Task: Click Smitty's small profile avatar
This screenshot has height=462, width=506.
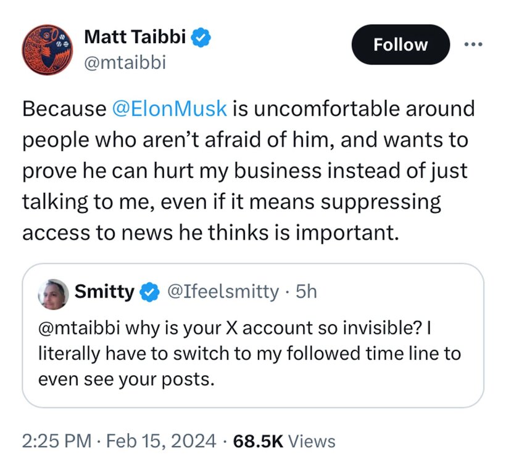Action: point(53,292)
